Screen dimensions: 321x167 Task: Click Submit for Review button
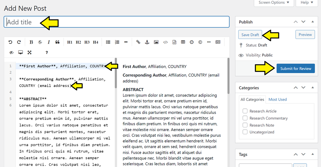[295, 68]
